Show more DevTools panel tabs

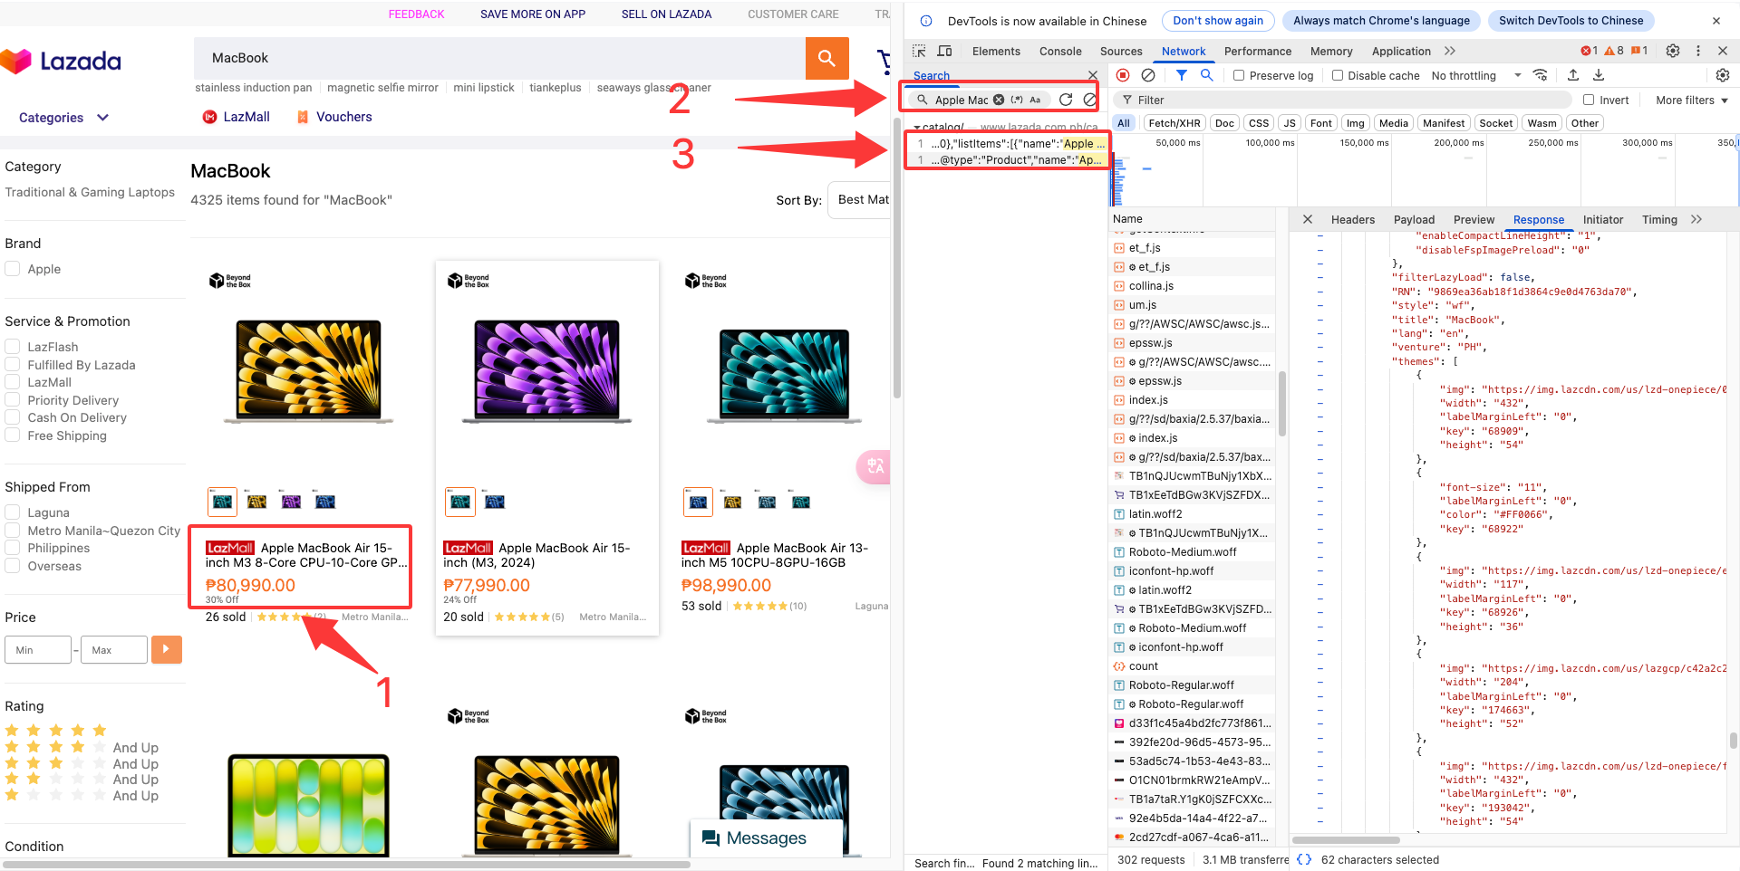(1450, 51)
